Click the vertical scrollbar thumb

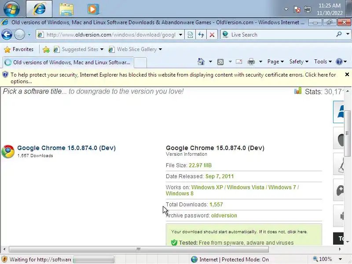347,134
